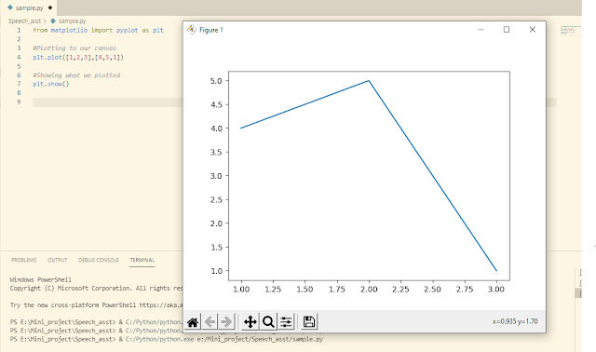Viewport: 596px width, 352px height.
Task: Switch to the OUTPUT panel tab
Action: (x=58, y=260)
